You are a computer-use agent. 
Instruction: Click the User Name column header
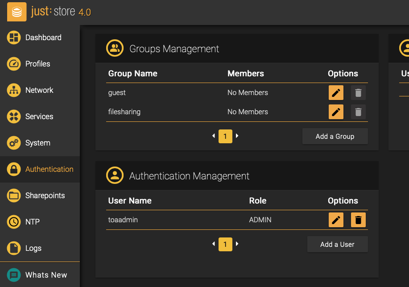[130, 201]
